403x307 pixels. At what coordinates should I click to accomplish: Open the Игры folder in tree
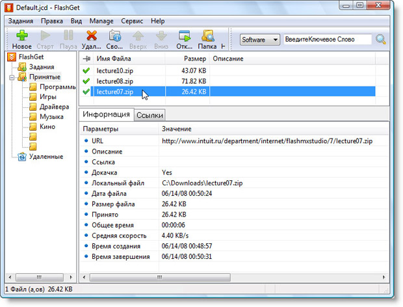tap(48, 97)
